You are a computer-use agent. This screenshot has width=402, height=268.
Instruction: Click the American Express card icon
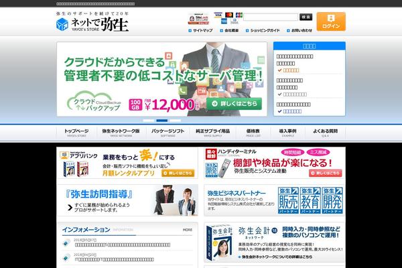coord(224,21)
